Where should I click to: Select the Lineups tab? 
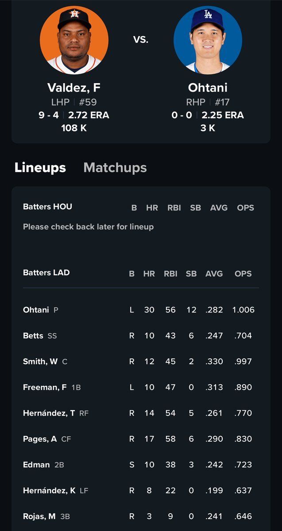click(40, 168)
